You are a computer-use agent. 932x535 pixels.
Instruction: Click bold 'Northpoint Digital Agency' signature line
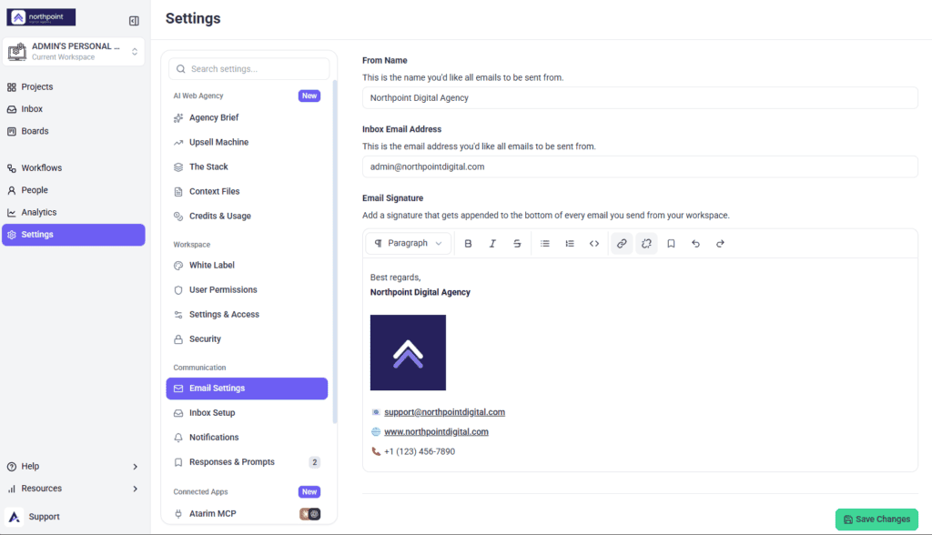pos(420,292)
